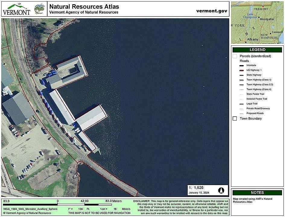Click the Natural Resources Atlas title
This screenshot has height=217, width=285.
(x=84, y=7)
